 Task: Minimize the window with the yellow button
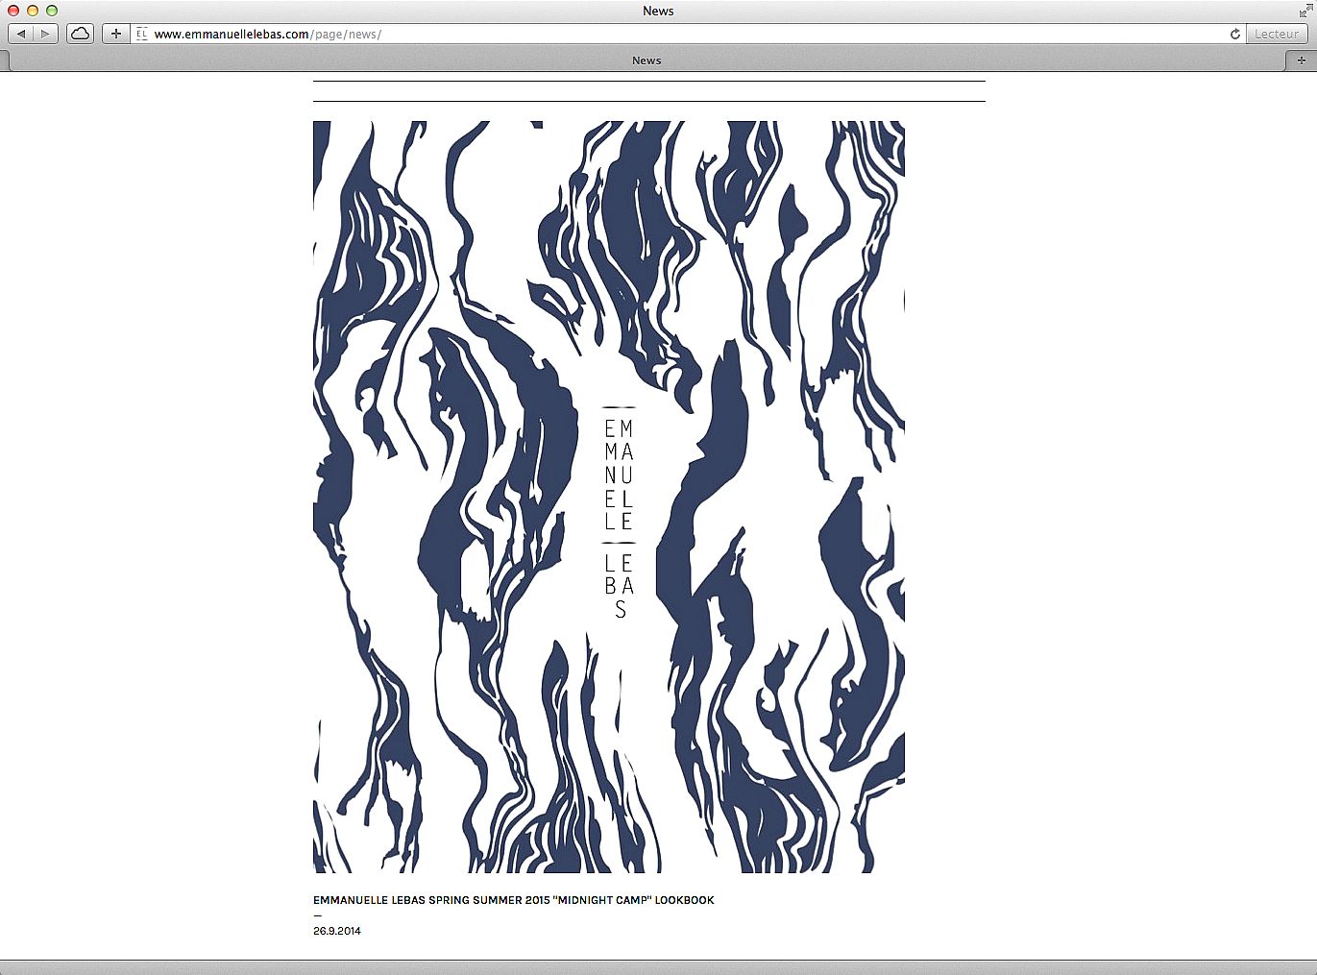point(33,11)
